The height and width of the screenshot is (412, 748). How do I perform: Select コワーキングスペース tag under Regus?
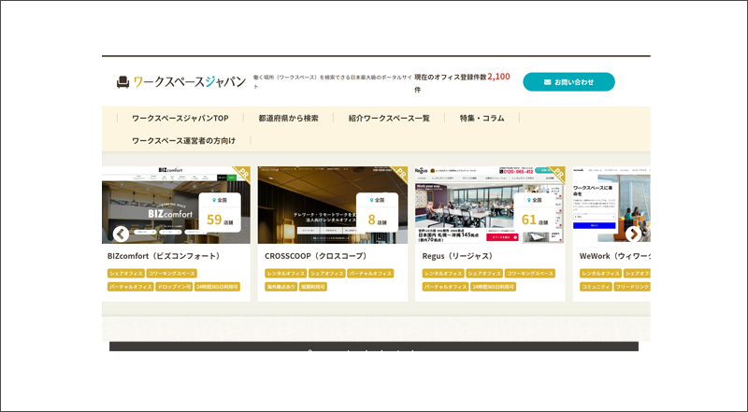coord(530,273)
